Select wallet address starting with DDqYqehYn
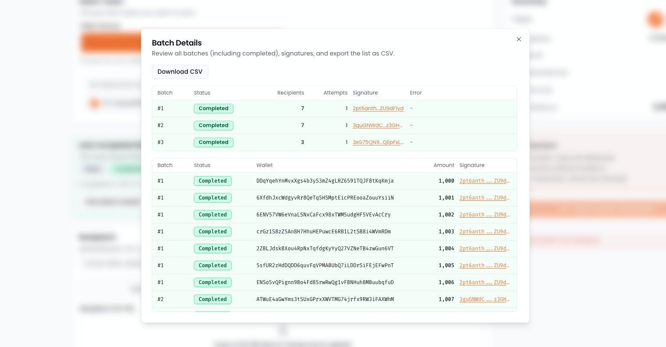 [x=325, y=181]
